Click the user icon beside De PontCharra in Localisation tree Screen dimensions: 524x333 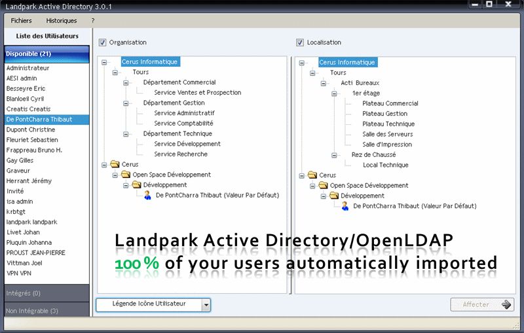345,206
